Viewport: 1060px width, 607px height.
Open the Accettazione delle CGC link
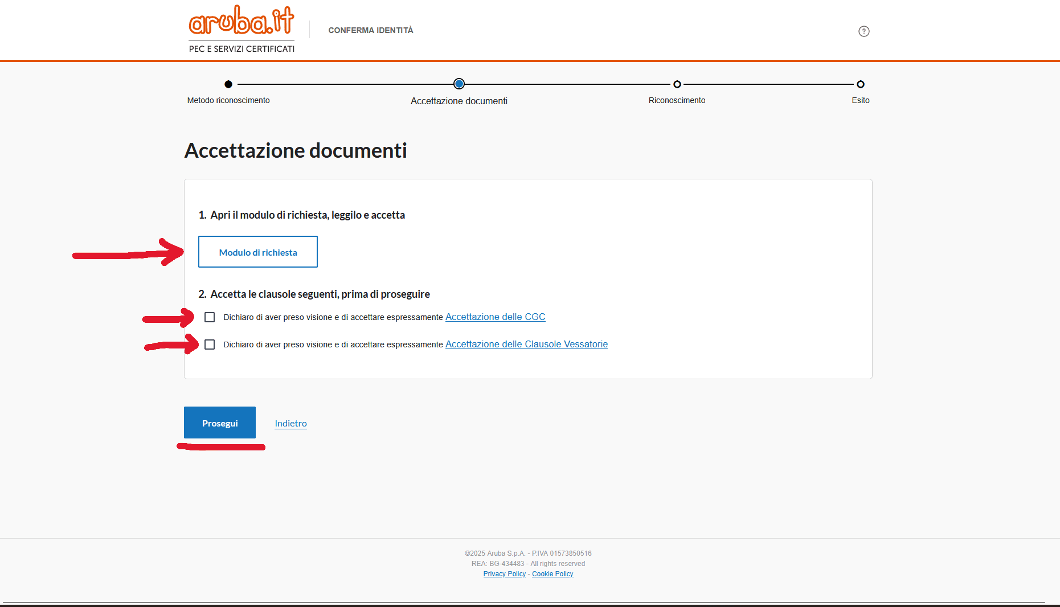pyautogui.click(x=495, y=317)
